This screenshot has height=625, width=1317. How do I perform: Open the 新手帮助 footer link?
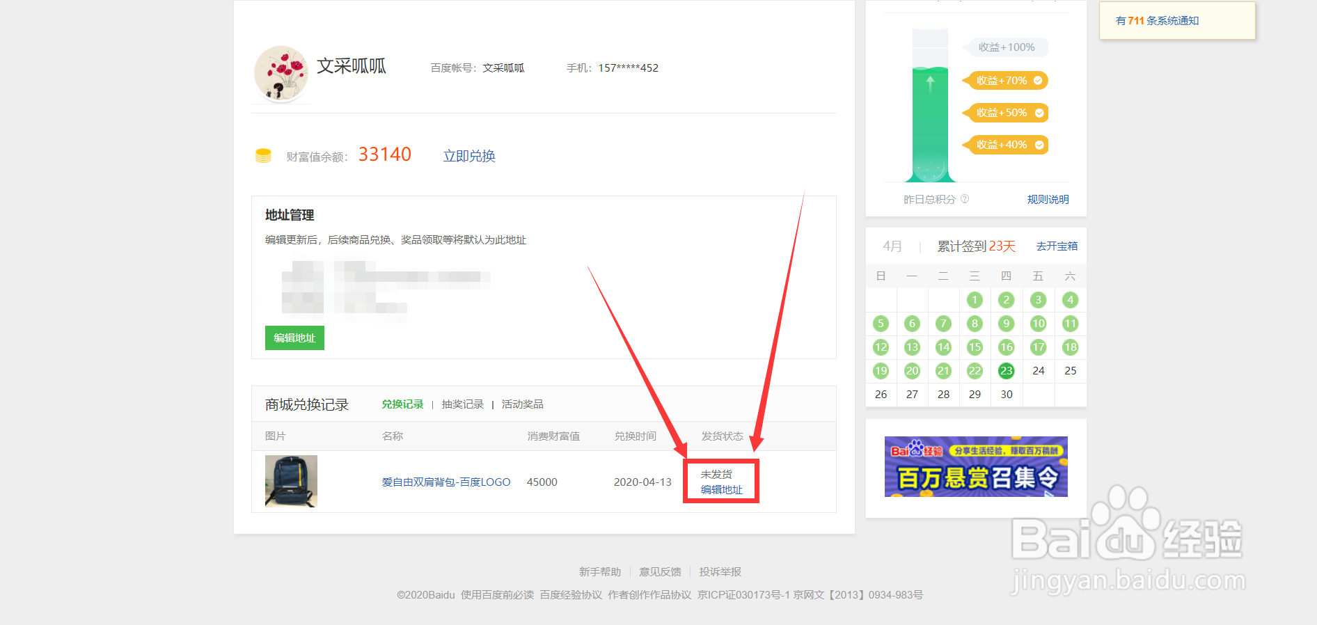[600, 572]
